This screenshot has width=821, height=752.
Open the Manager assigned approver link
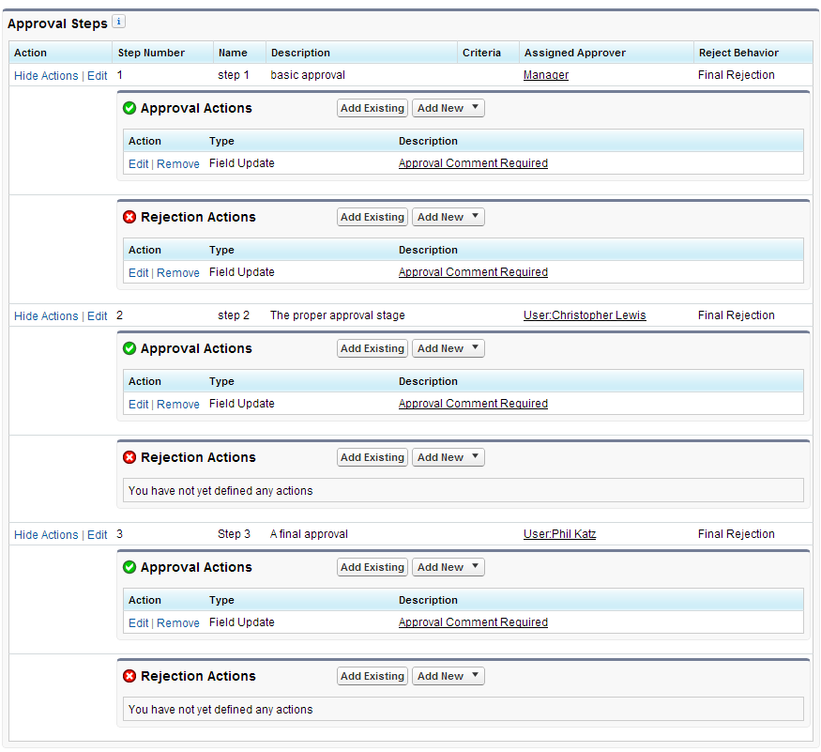point(546,75)
